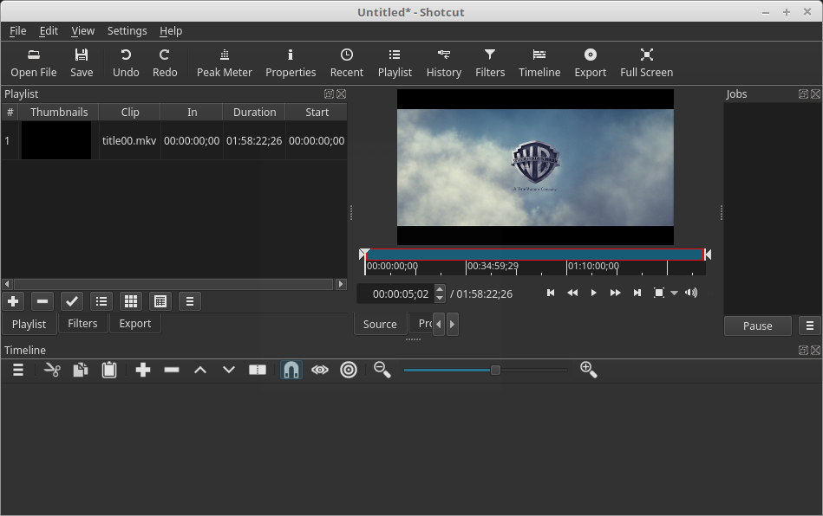
Task: Play the video in the player
Action: [x=594, y=293]
